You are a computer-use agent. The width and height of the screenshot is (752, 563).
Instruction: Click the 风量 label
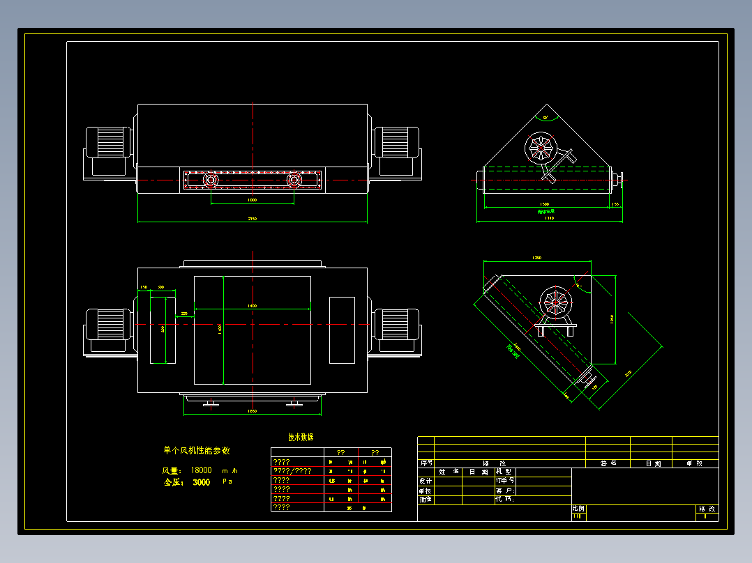171,471
